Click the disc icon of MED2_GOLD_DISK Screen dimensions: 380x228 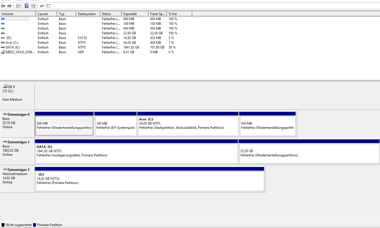pos(3,52)
